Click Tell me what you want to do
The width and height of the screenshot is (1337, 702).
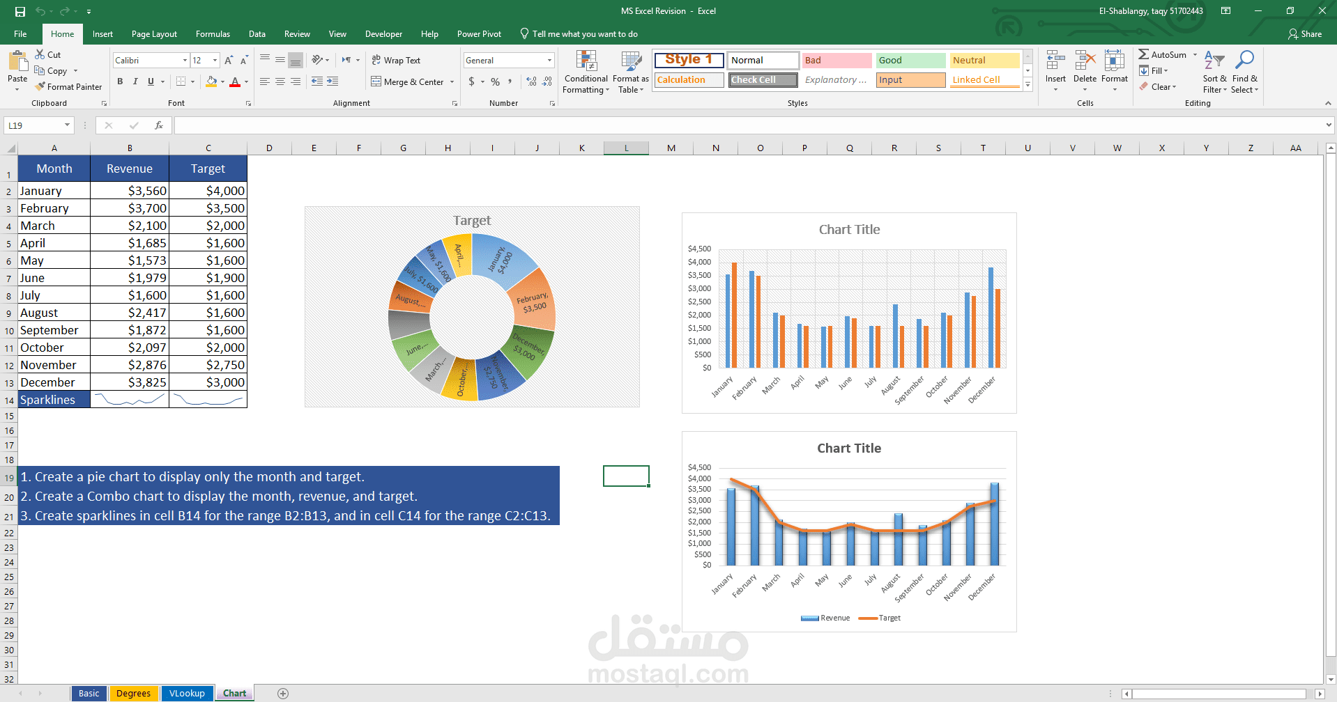point(579,34)
